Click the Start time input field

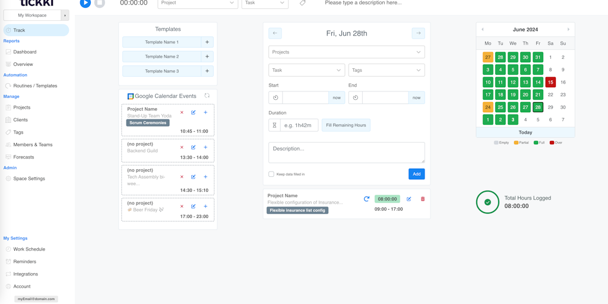point(306,98)
